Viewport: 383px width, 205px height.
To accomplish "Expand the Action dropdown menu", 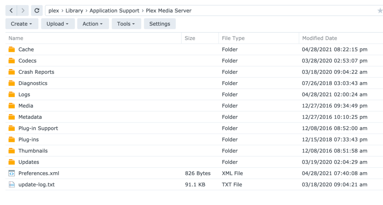I will pos(93,24).
